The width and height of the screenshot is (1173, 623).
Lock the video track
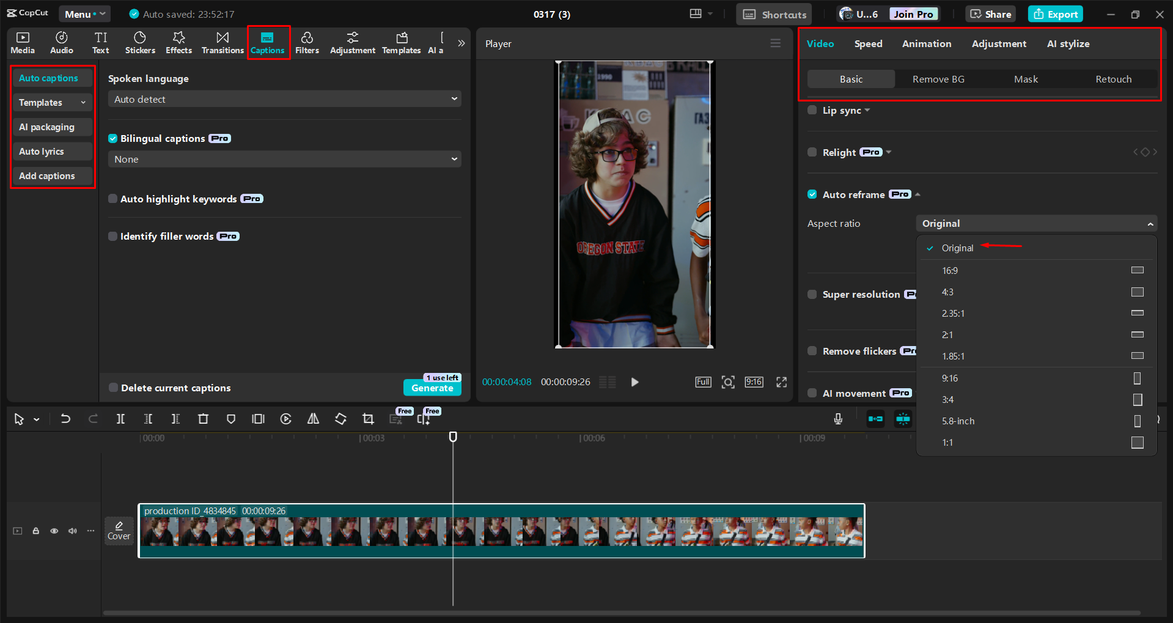coord(36,531)
